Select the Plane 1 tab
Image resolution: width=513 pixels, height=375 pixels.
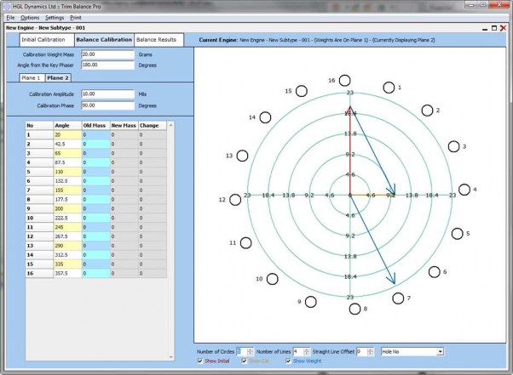[32, 77]
